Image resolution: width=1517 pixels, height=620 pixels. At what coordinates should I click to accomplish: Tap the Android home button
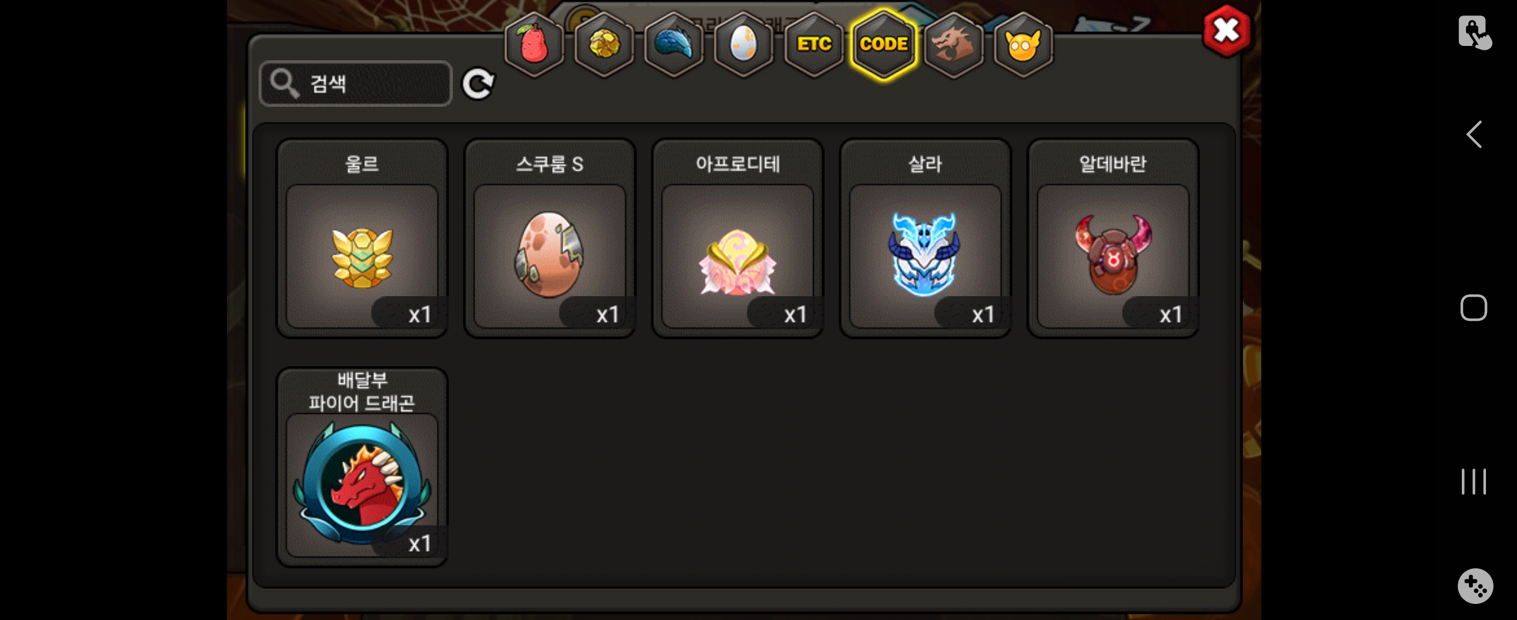(x=1473, y=308)
